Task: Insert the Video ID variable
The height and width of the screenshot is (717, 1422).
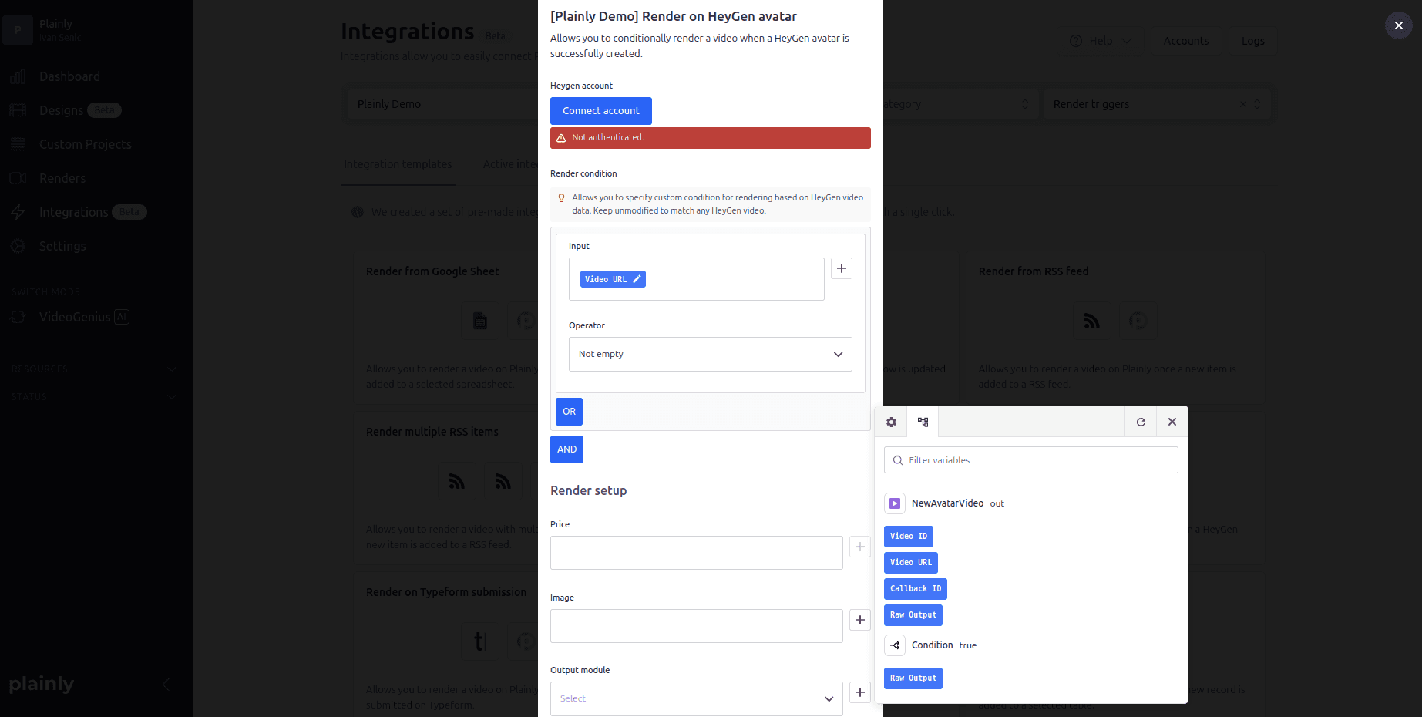Action: 908,537
